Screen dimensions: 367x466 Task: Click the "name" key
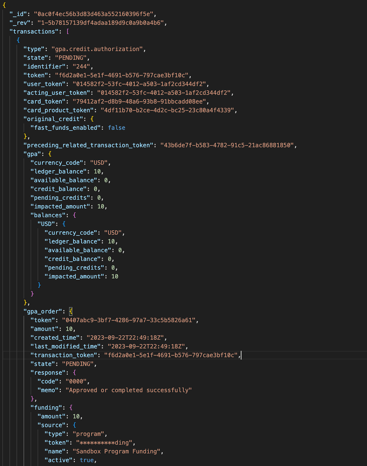[x=55, y=451]
